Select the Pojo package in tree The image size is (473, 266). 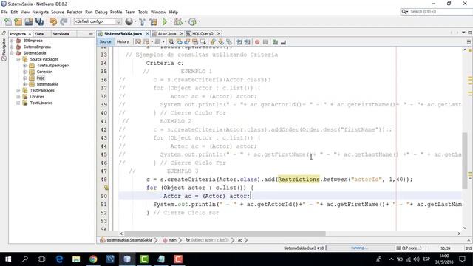[x=41, y=78]
